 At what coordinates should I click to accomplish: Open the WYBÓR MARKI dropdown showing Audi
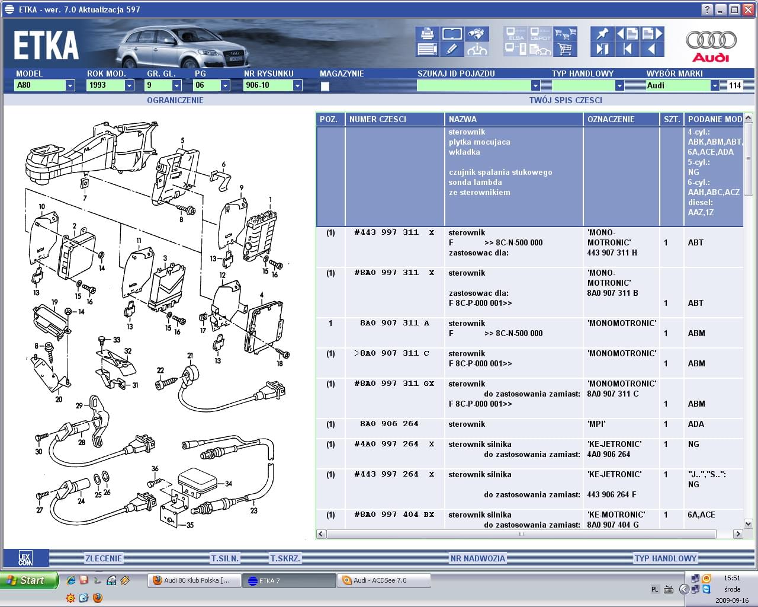click(x=715, y=85)
